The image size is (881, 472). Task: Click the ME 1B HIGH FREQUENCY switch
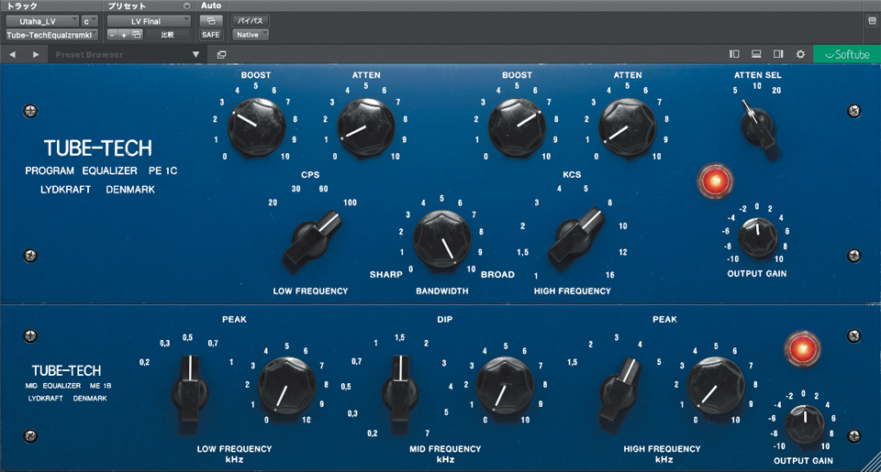(x=619, y=390)
